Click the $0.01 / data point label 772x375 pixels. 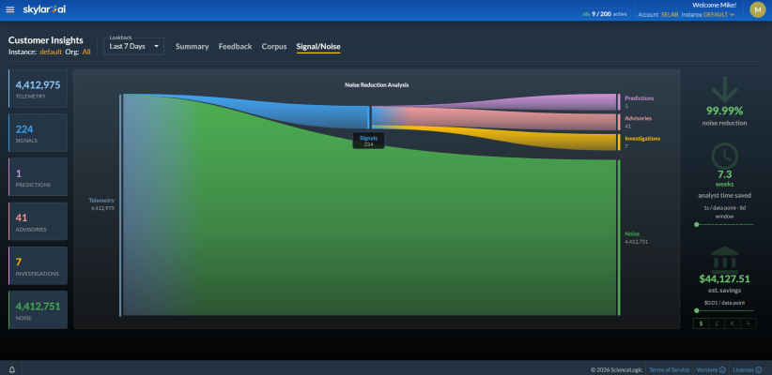pos(724,303)
